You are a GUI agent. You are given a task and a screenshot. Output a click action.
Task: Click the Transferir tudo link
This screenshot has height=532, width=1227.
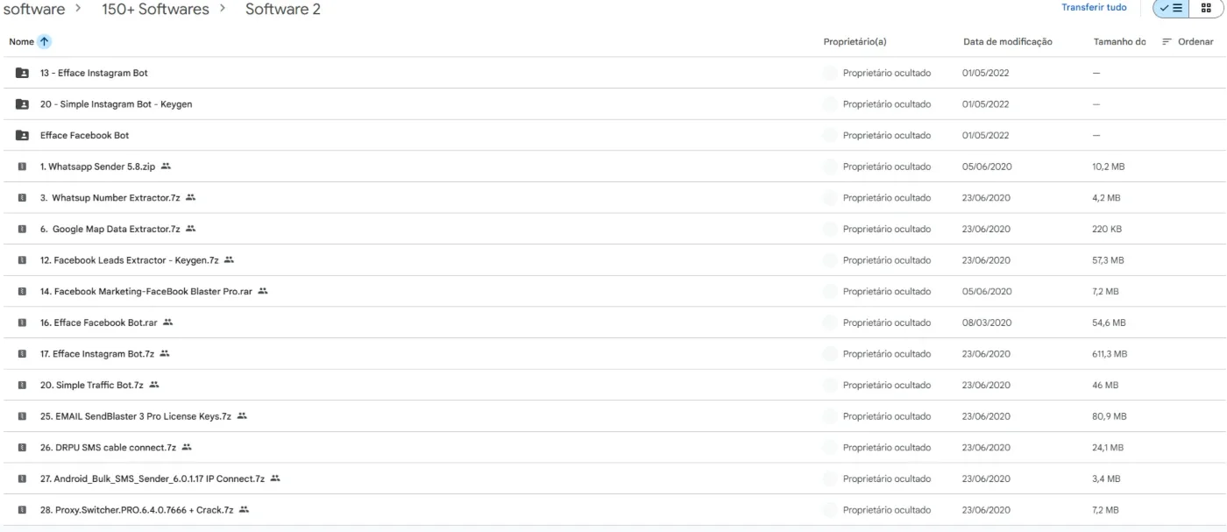(1094, 7)
